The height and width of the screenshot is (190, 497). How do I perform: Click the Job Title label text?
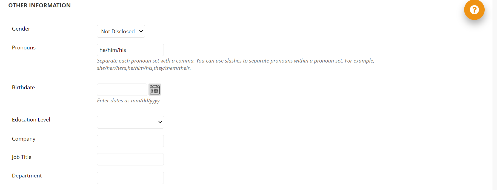click(22, 157)
